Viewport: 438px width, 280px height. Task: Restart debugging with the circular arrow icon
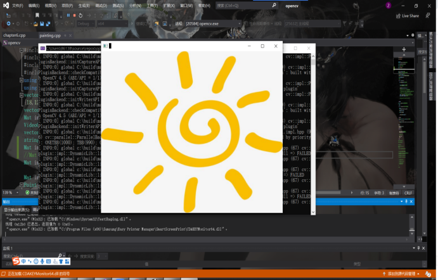(81, 15)
